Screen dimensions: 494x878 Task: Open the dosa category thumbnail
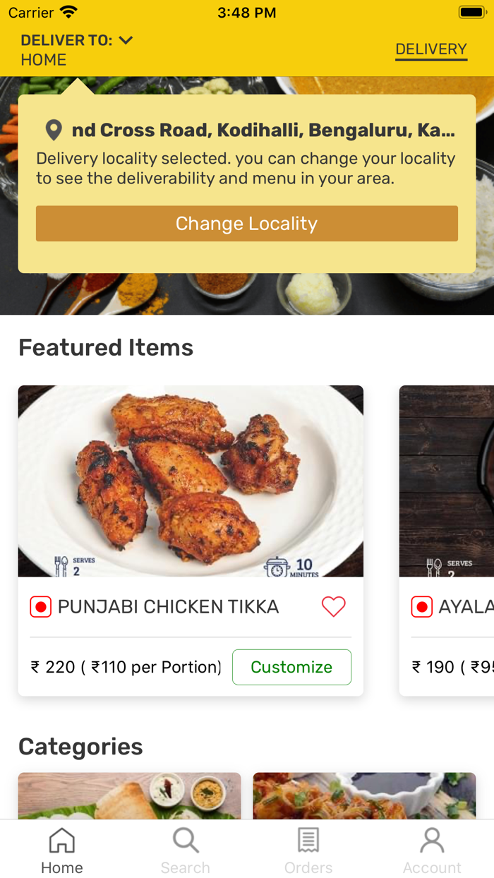point(129,795)
